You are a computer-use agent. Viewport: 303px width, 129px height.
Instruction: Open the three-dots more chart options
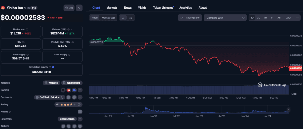pos(297,17)
